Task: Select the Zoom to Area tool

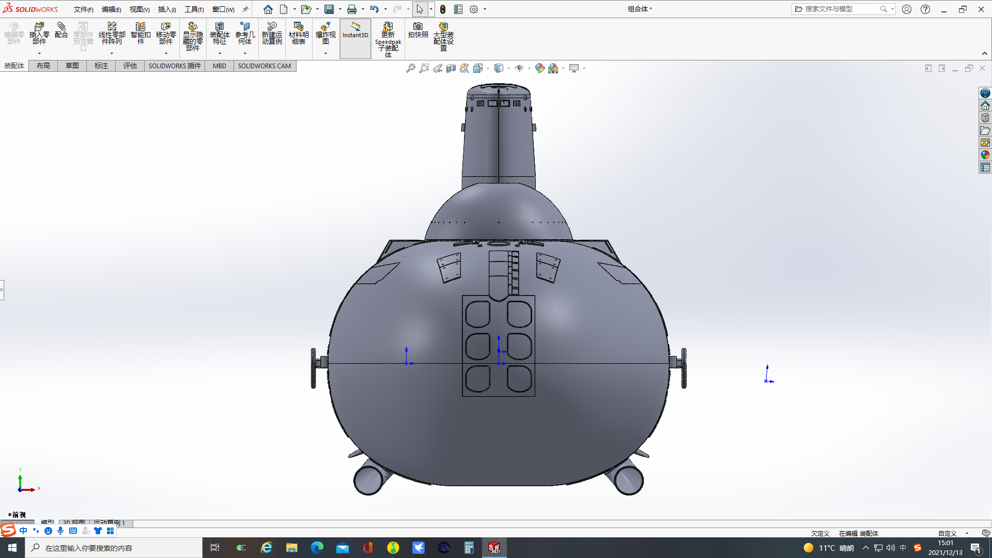Action: point(424,68)
